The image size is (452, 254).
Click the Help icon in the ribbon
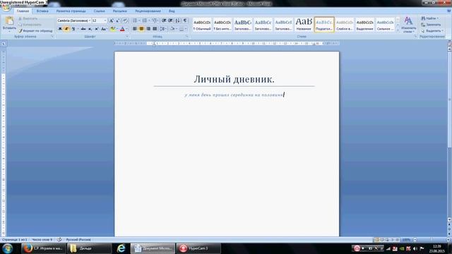tap(449, 11)
